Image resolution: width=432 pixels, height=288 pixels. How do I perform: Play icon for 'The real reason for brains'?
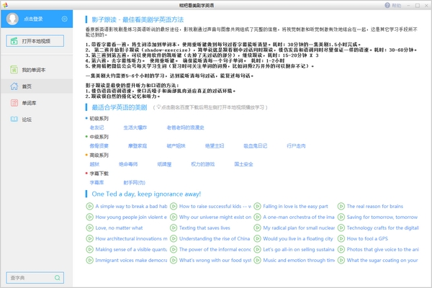tap(341, 206)
